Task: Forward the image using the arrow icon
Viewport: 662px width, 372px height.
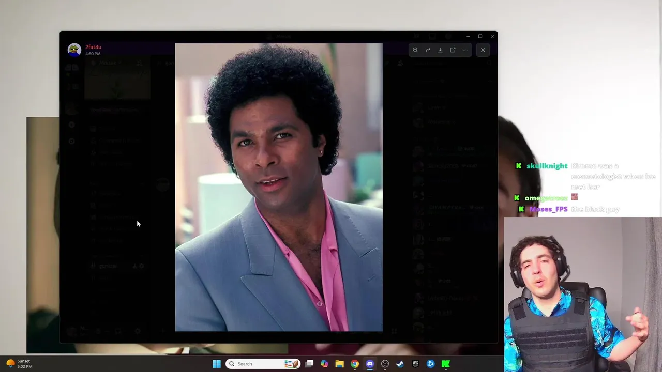Action: tap(428, 50)
